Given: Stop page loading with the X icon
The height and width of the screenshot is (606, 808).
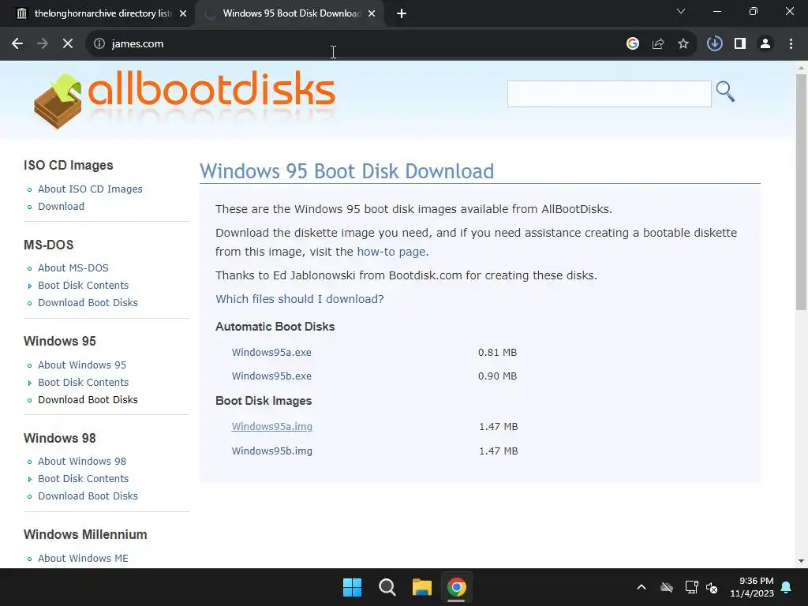Looking at the screenshot, I should pos(68,44).
